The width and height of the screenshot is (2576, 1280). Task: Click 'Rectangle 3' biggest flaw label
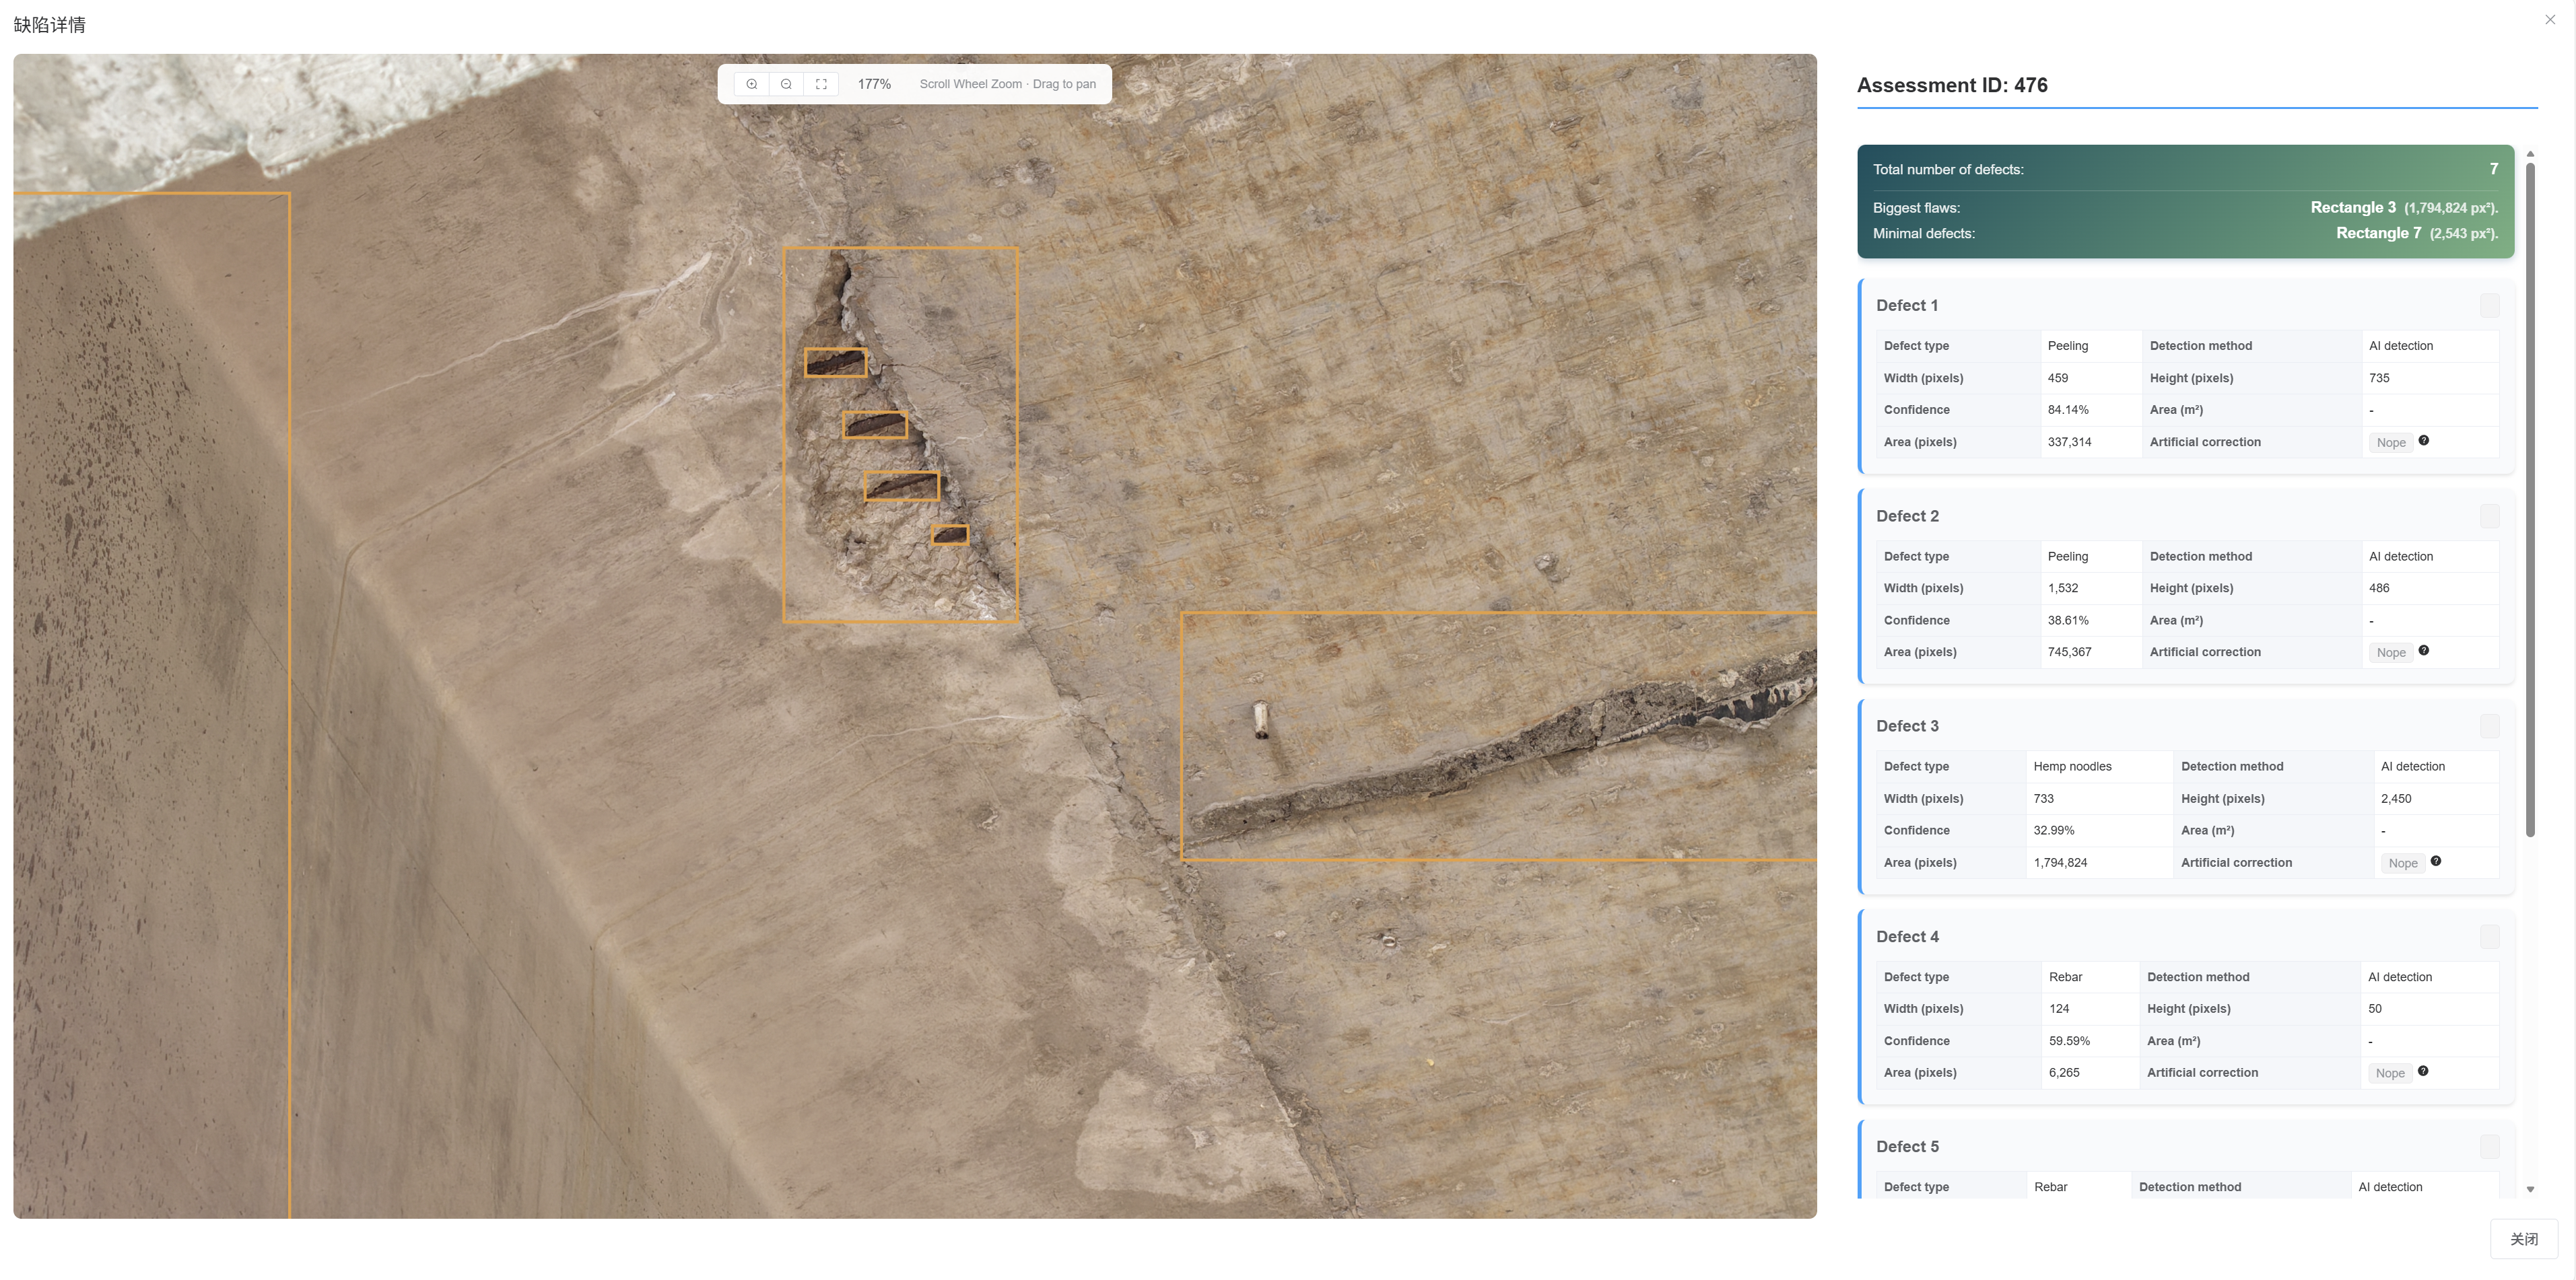point(2352,208)
